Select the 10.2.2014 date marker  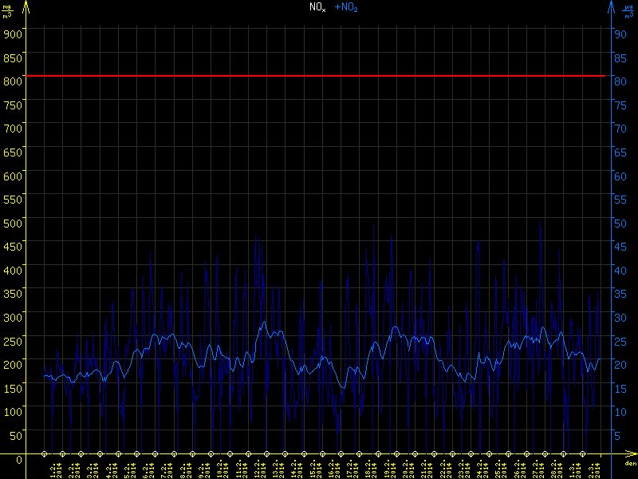(x=211, y=453)
